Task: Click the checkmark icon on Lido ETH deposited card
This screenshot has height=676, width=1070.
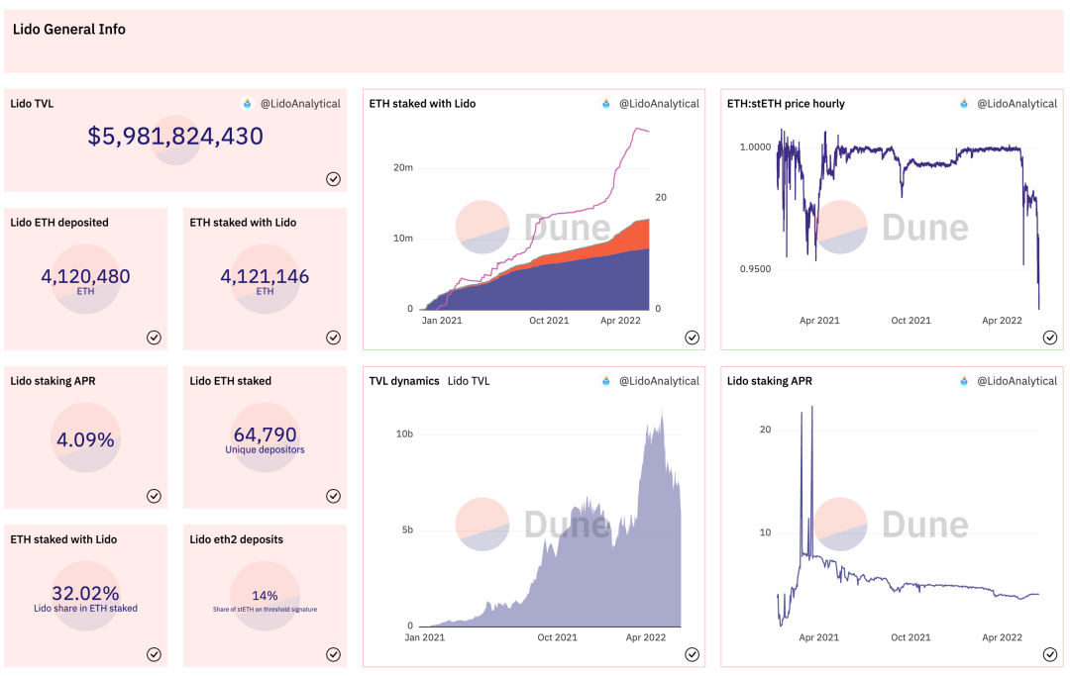Action: [x=154, y=338]
